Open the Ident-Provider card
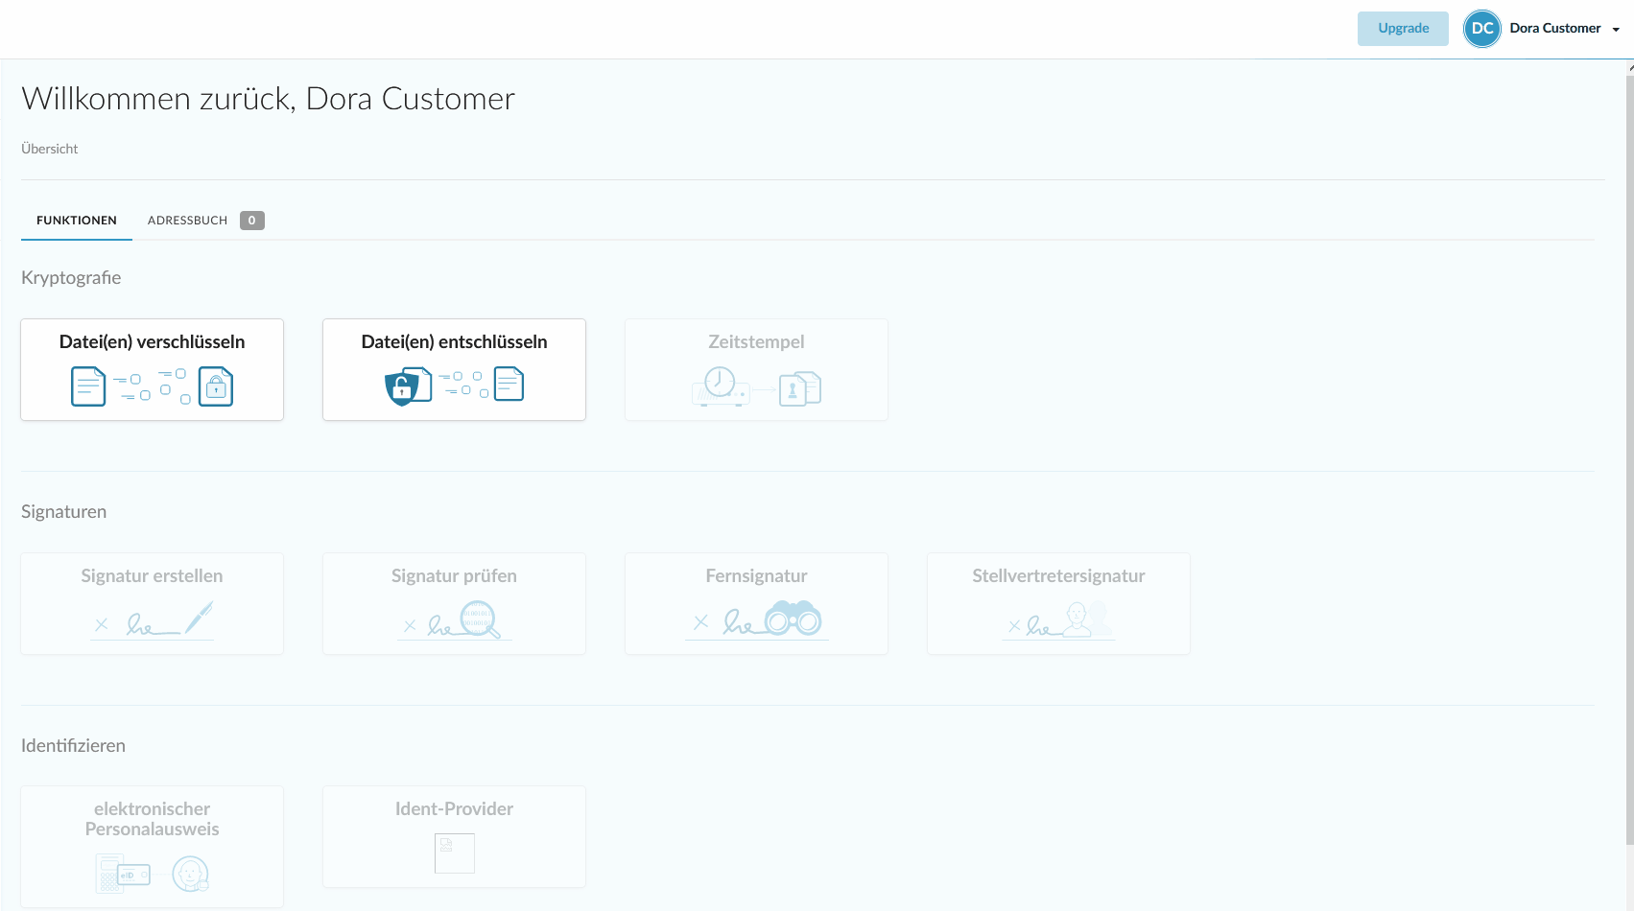 point(454,836)
